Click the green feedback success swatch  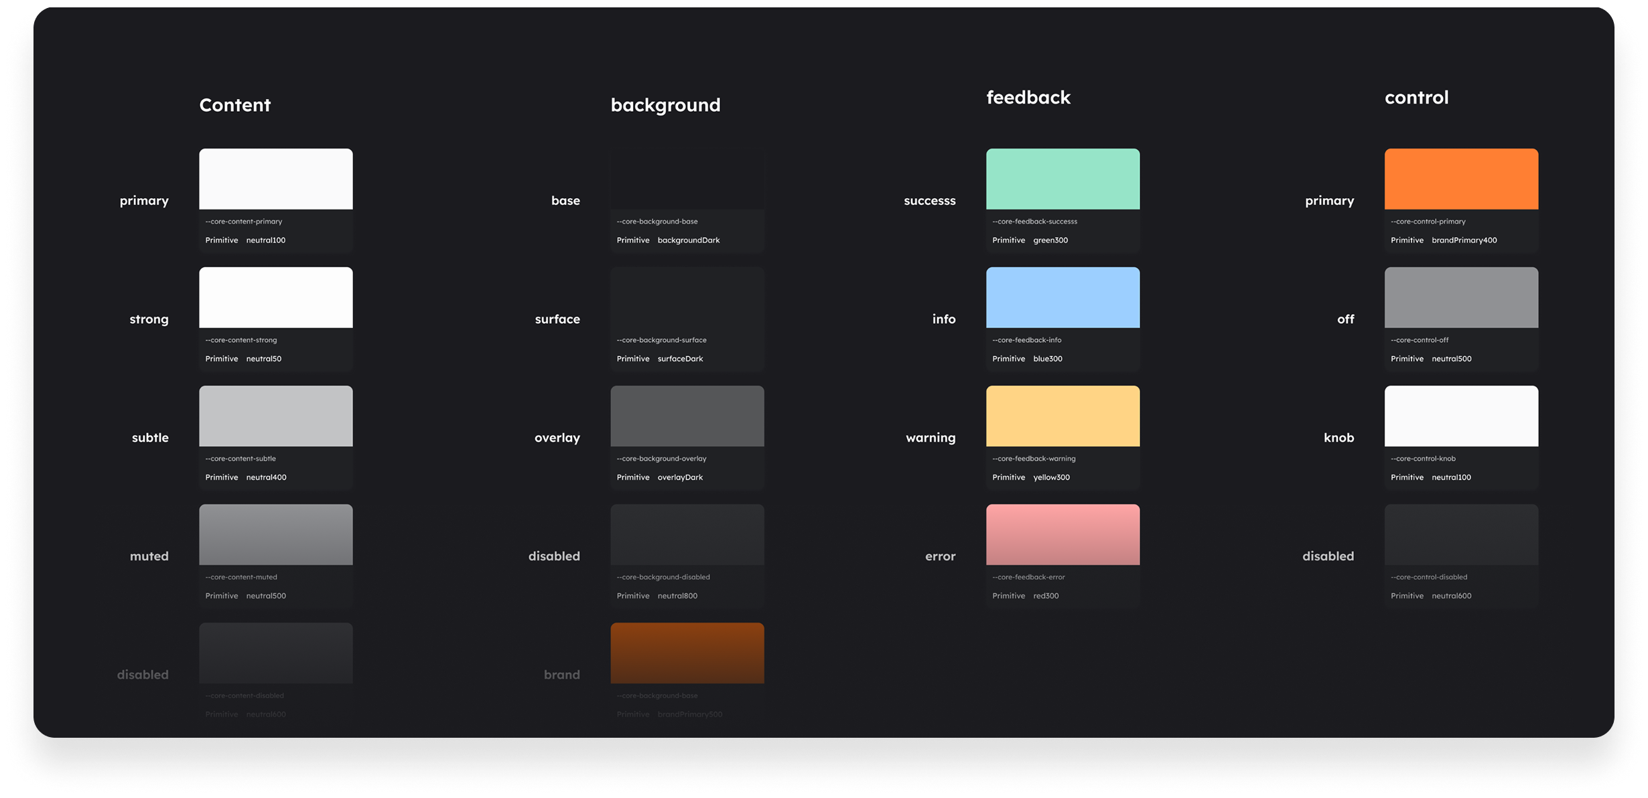[1062, 179]
